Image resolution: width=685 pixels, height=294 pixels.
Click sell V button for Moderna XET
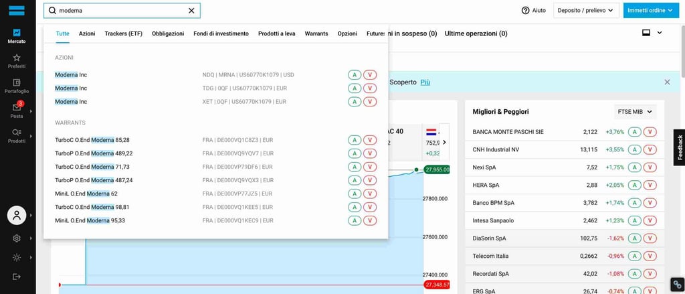tap(370, 102)
